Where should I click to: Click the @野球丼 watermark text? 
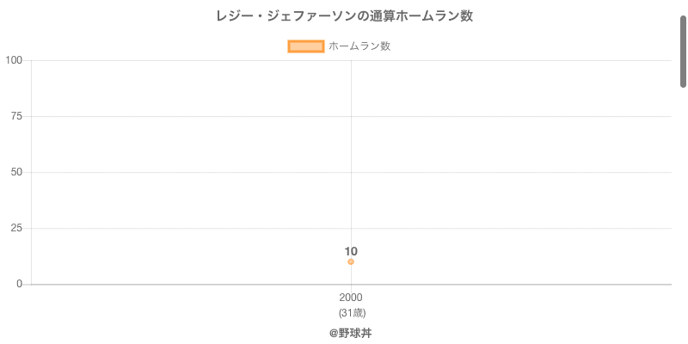(x=351, y=333)
